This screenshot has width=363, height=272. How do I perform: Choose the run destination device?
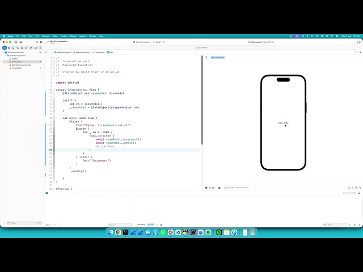click(159, 42)
